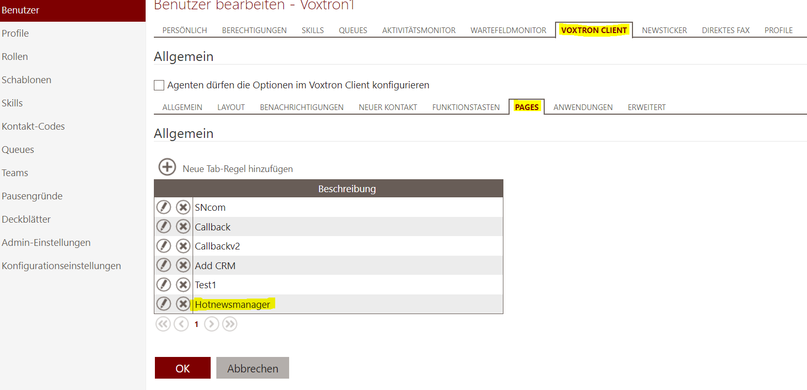Go to the next page arrow
The height and width of the screenshot is (390, 807).
[x=212, y=324]
